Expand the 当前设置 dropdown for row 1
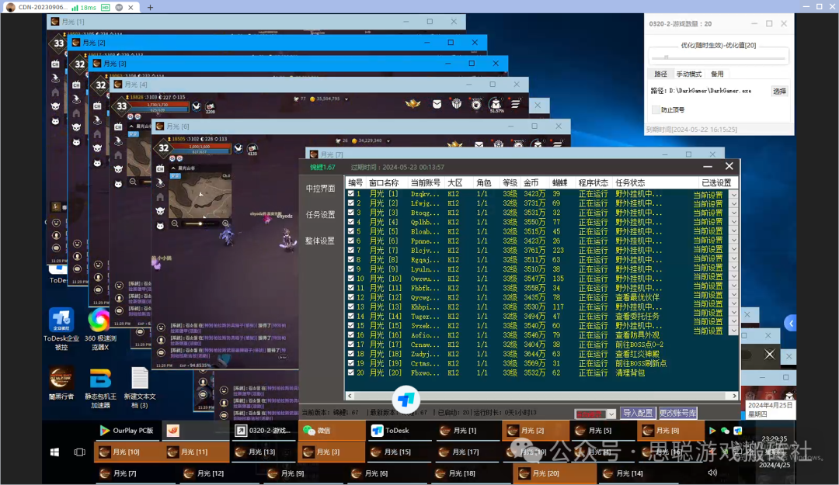This screenshot has height=485, width=839. click(733, 195)
